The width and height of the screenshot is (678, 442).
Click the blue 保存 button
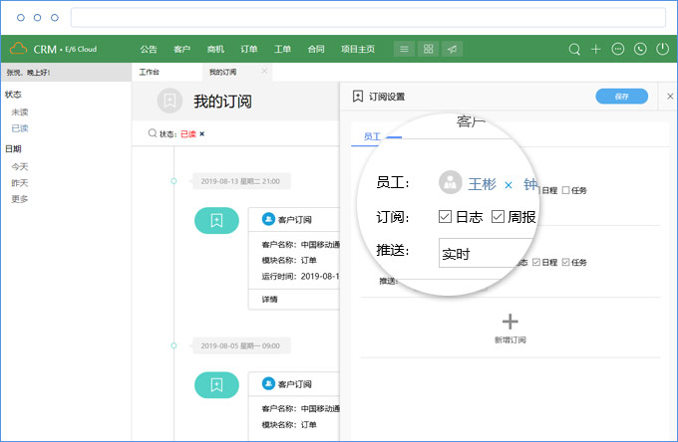pos(621,97)
